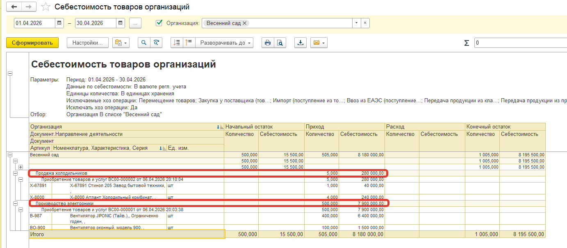567x248 pixels.
Task: Click the period selection '...' button
Action: (x=135, y=23)
